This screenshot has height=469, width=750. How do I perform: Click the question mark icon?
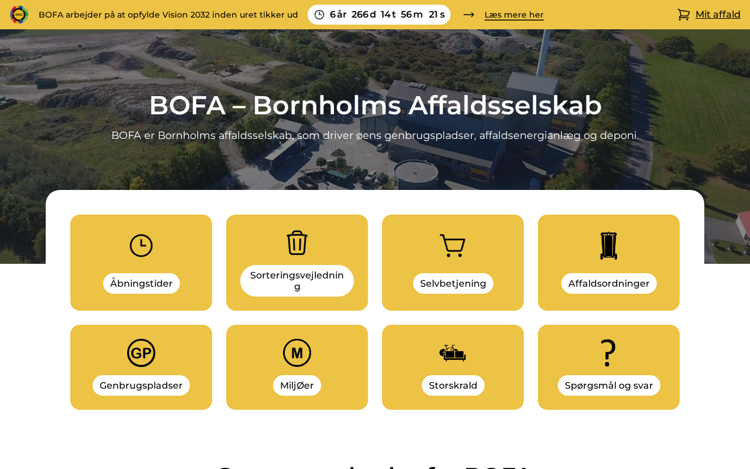coord(609,353)
